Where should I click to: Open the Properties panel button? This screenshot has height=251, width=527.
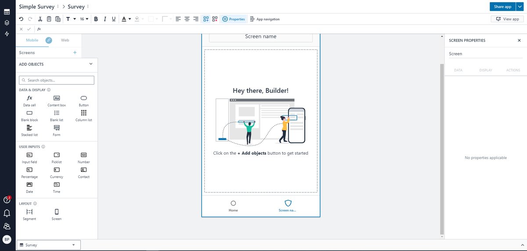(x=234, y=19)
